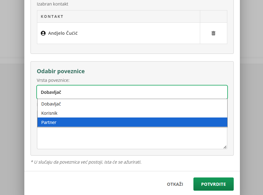Viewport: 263px width, 195px height.
Task: Click the empty footer area left of OTKAŽI
Action: pos(92,184)
